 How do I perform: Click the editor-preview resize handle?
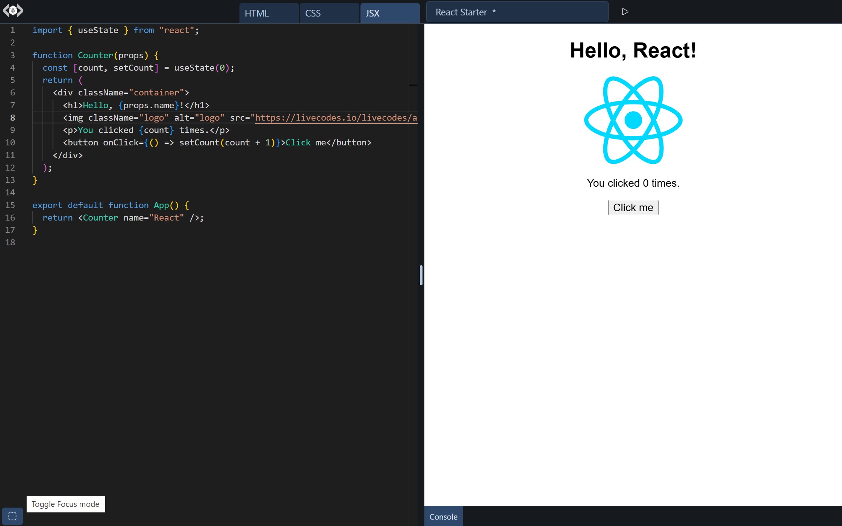[421, 275]
